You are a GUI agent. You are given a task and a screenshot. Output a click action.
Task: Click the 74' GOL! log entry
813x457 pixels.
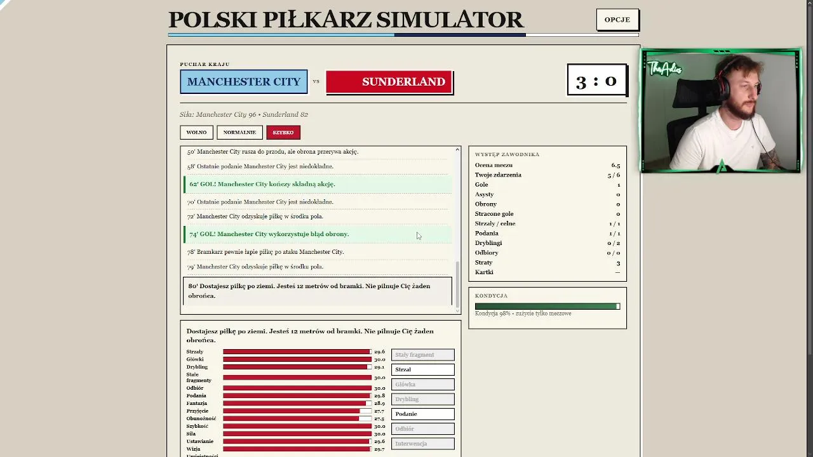click(x=318, y=234)
